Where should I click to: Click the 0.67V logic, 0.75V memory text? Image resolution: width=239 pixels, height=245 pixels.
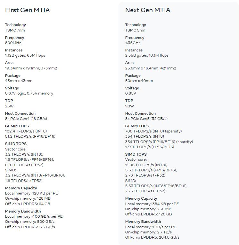click(x=29, y=93)
